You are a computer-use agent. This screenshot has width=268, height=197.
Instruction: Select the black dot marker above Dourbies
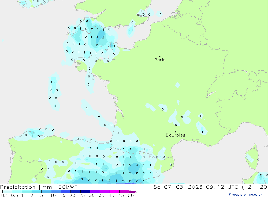(x=176, y=132)
